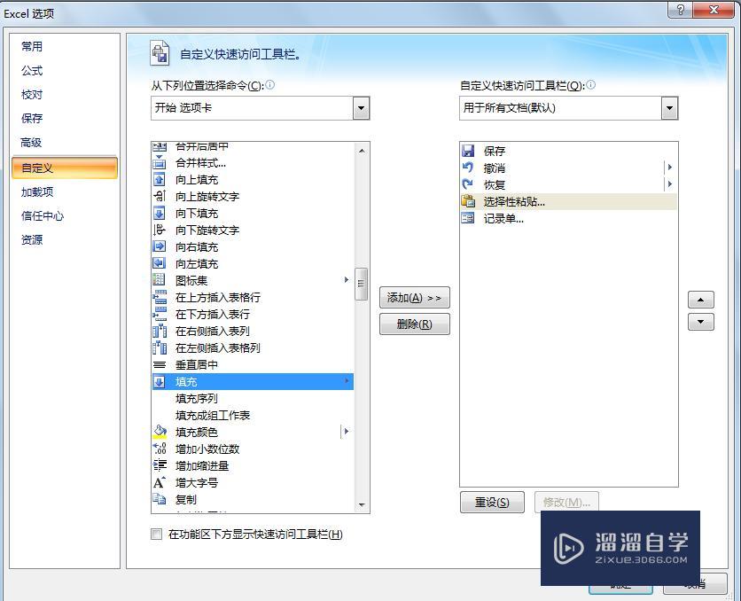Click the 复制 copy icon
The height and width of the screenshot is (601, 741).
pyautogui.click(x=160, y=499)
